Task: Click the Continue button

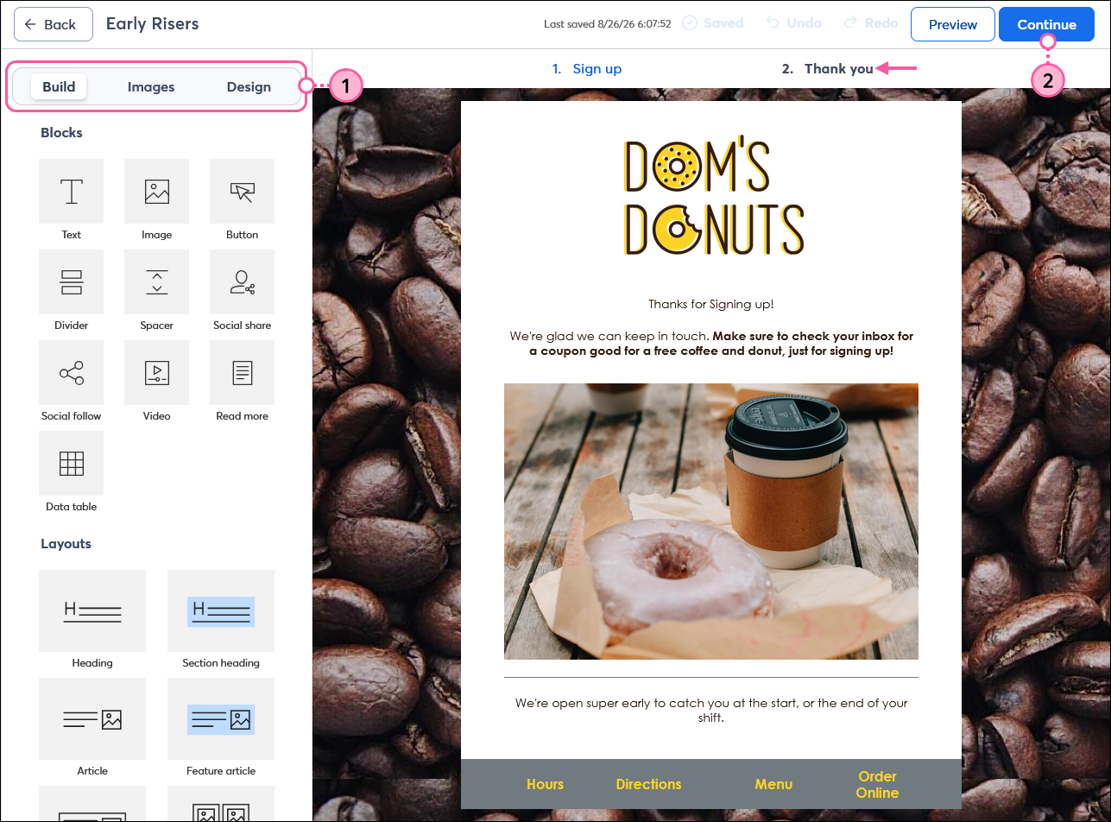Action: click(x=1047, y=24)
